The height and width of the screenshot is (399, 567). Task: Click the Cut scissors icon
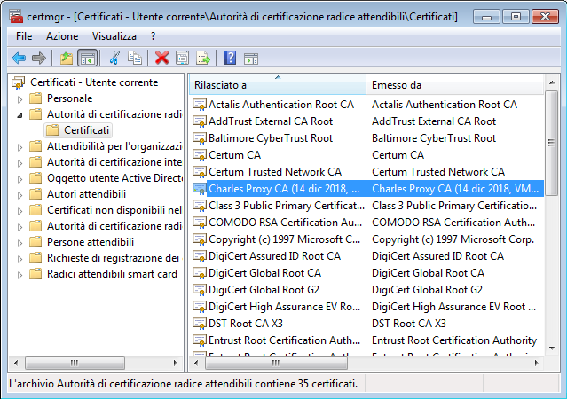click(x=114, y=58)
